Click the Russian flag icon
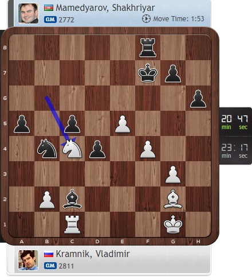Screen dimensions: 252x280 point(49,254)
